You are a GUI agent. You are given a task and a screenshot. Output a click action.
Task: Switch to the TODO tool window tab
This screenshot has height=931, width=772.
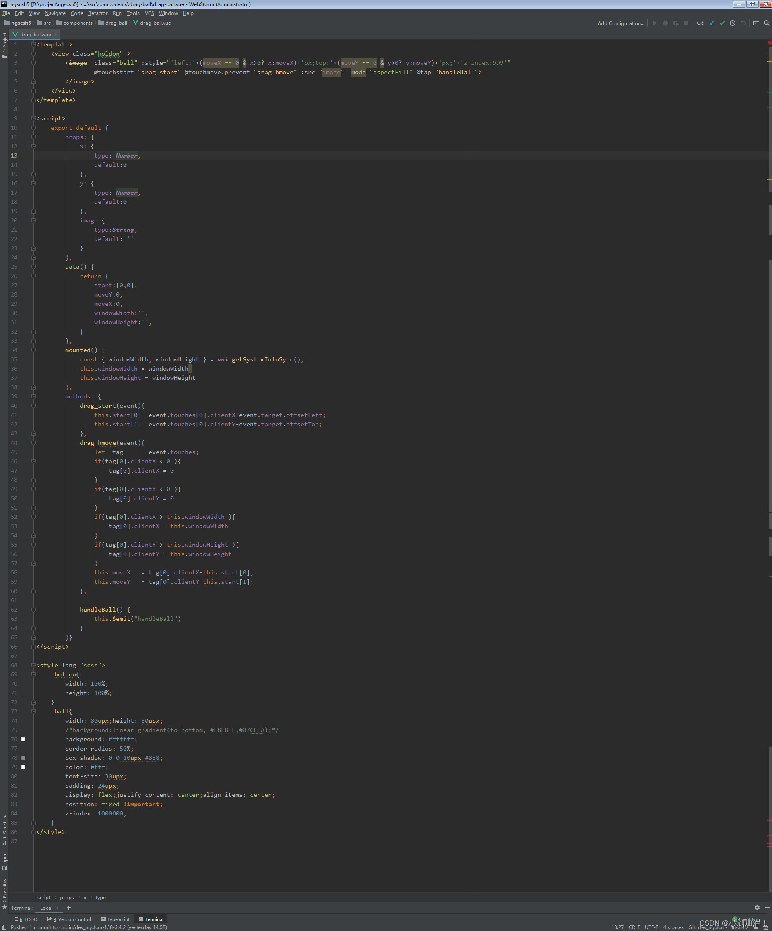(x=26, y=919)
